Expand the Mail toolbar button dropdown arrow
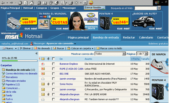The width and height of the screenshot is (169, 103). pyautogui.click(x=66, y=3)
